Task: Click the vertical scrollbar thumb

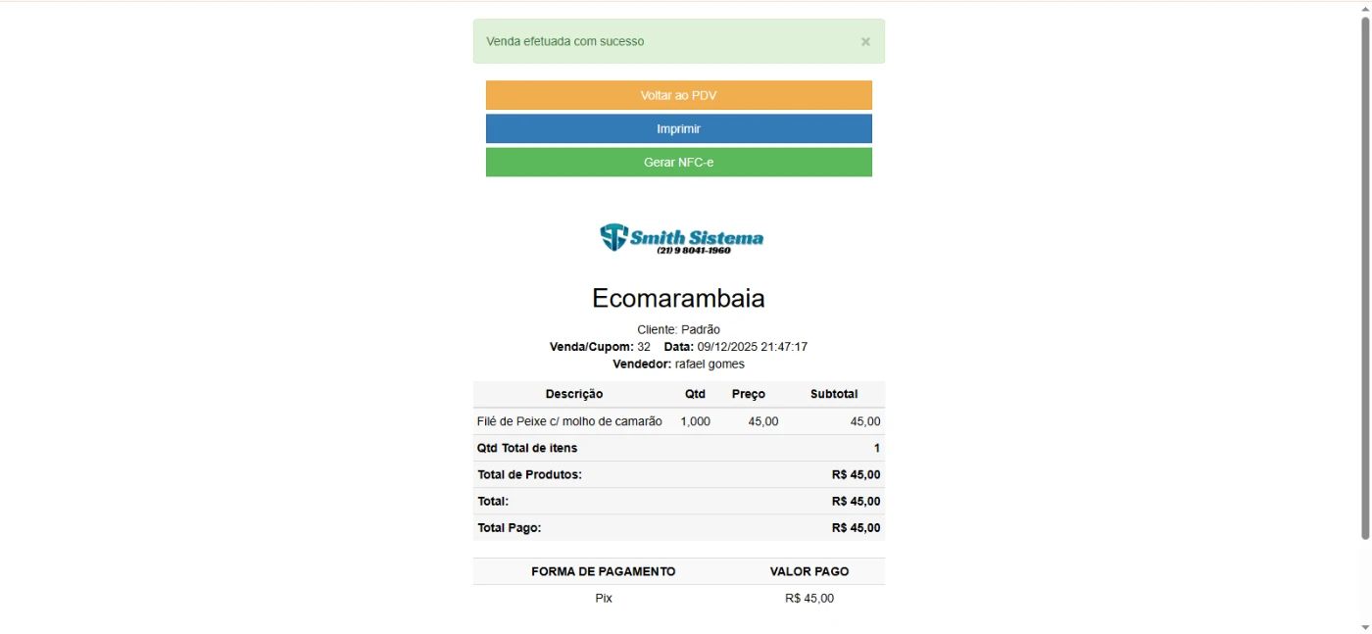Action: pyautogui.click(x=1364, y=274)
